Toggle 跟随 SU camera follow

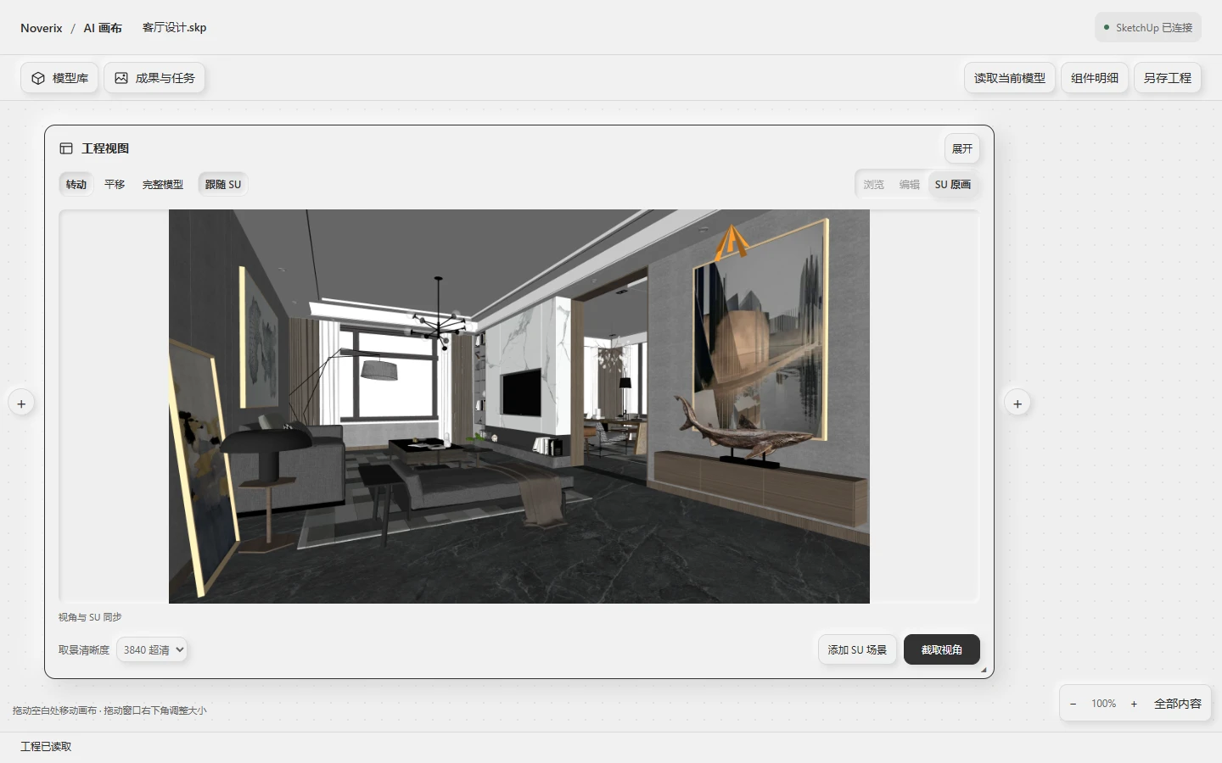click(x=223, y=184)
